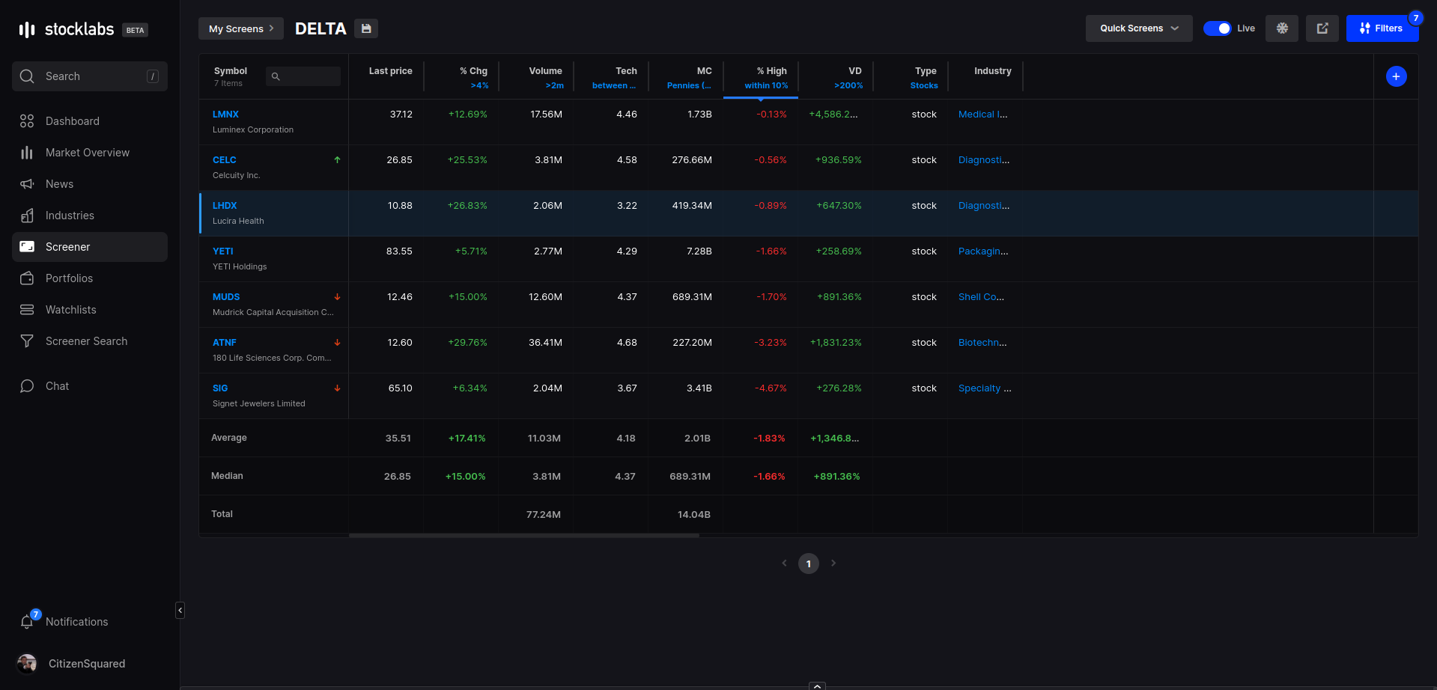
Task: Click the symbol search box in table header
Action: point(303,76)
